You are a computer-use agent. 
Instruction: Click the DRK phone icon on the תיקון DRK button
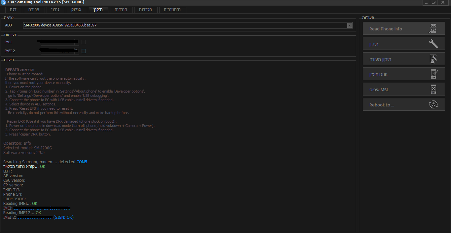(x=433, y=74)
